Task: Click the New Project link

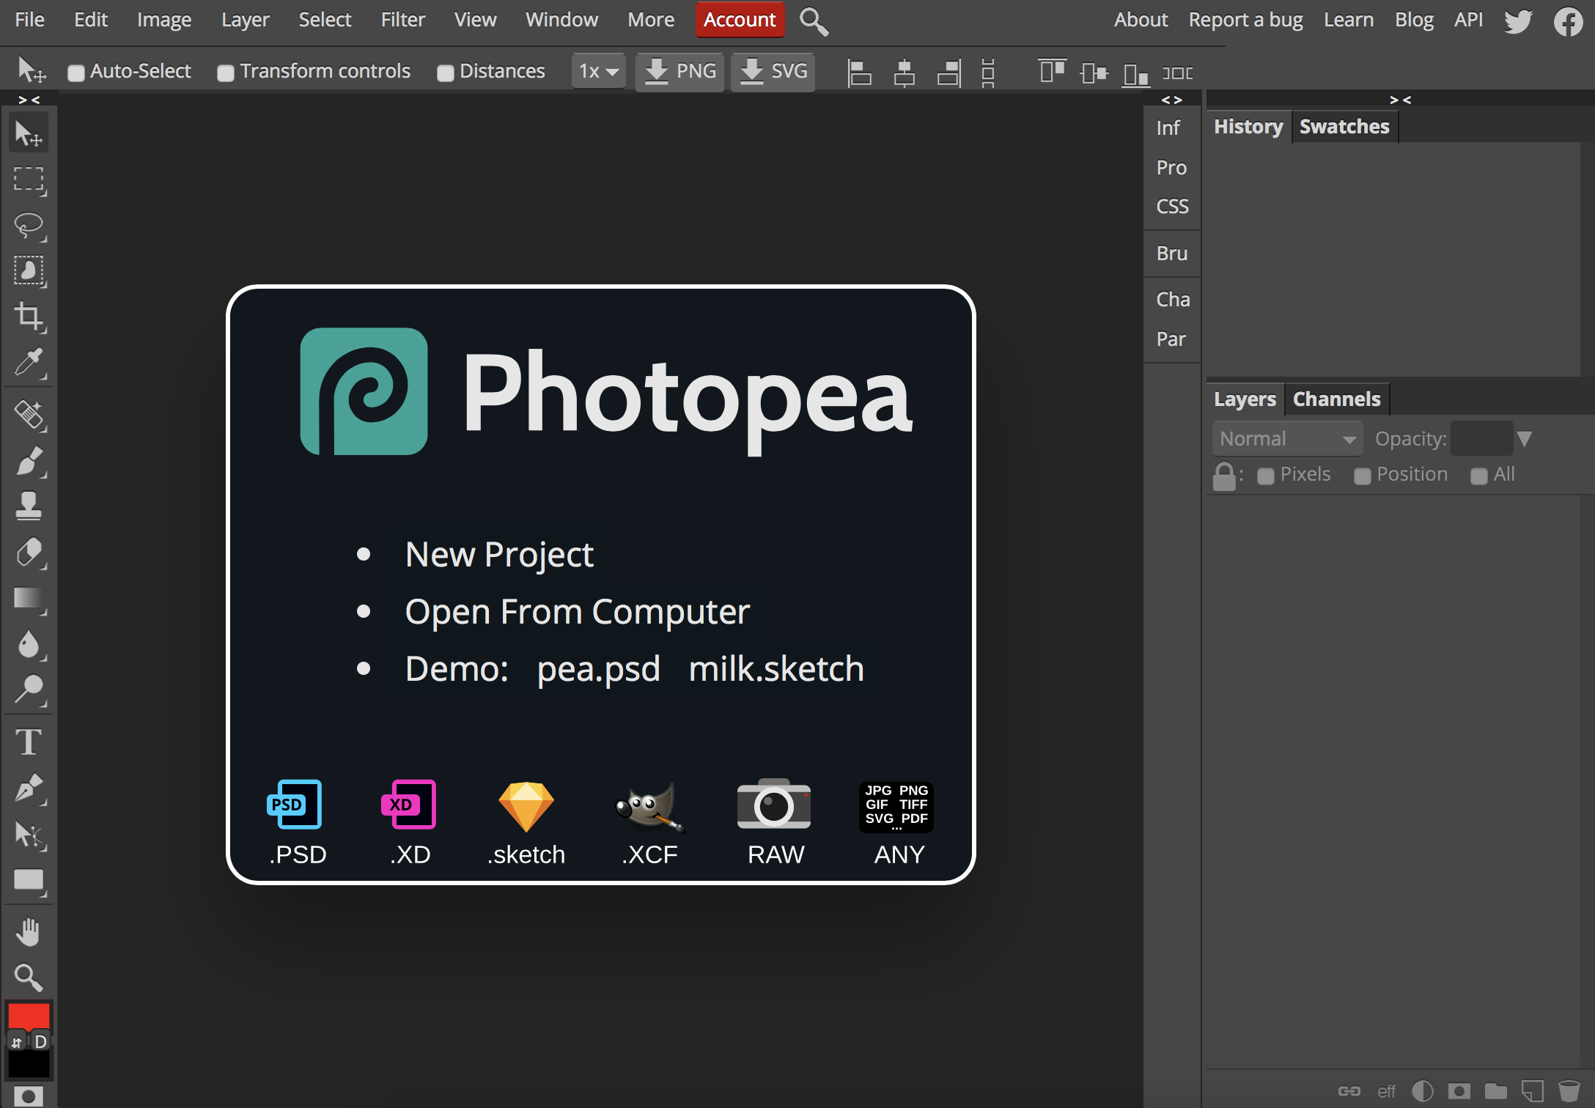Action: pyautogui.click(x=499, y=555)
